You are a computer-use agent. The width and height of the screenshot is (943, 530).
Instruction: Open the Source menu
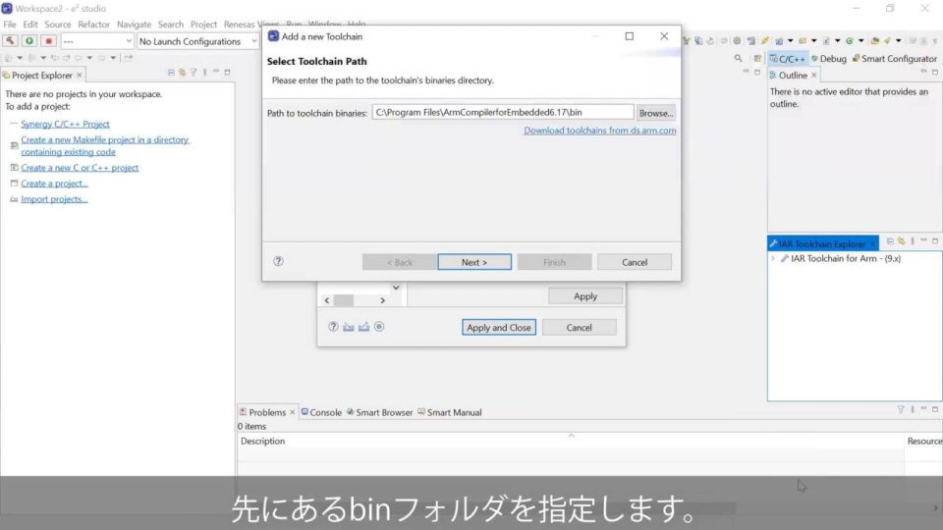tap(58, 24)
